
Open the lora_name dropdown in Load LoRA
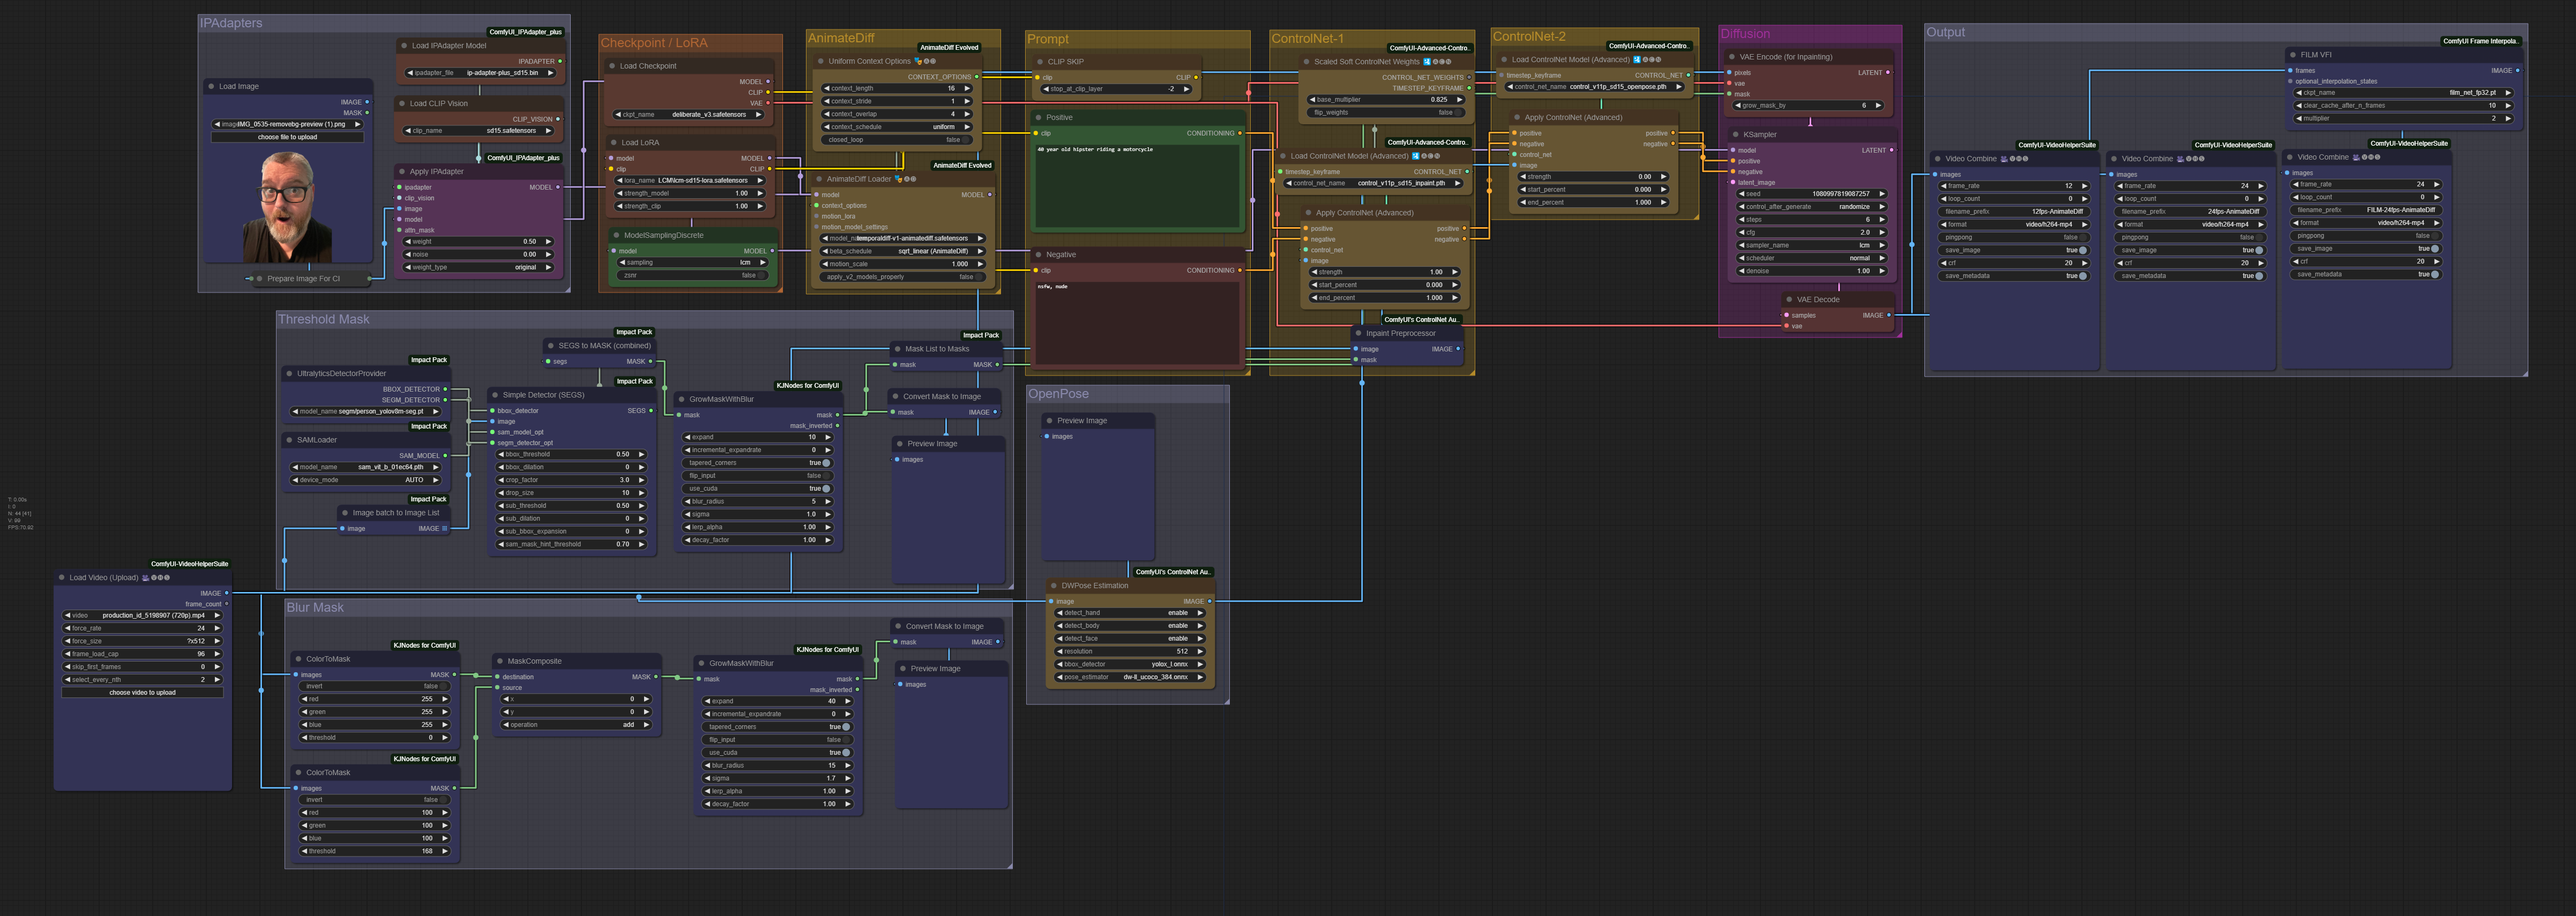(x=690, y=181)
